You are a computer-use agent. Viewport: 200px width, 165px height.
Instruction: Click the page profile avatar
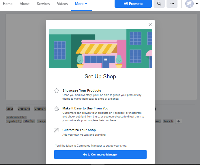189,4
